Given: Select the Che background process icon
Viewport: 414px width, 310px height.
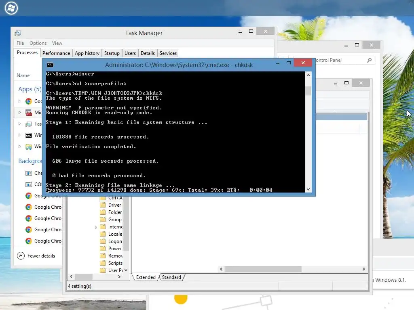Looking at the screenshot, I should pos(29,173).
